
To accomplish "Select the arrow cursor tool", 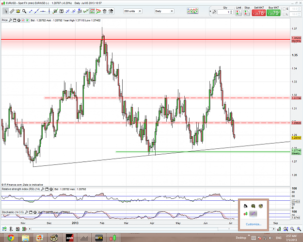I will click(x=6, y=12).
